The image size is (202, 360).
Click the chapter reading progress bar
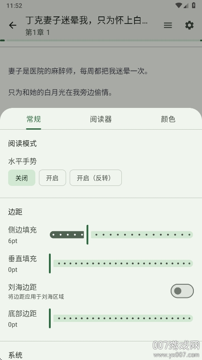tap(101, 40)
